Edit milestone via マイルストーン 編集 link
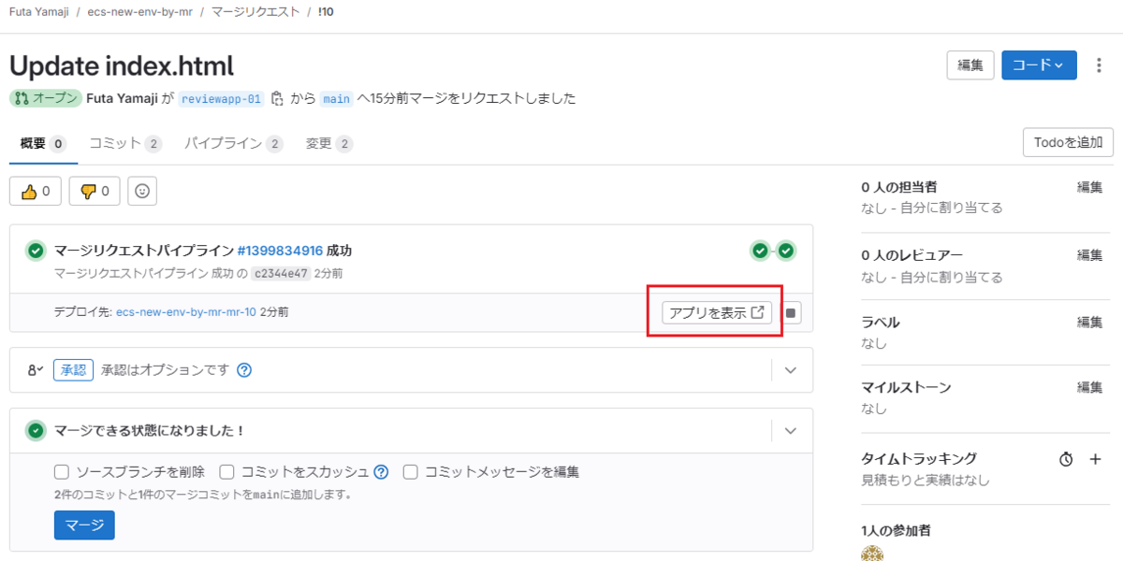 coord(1089,387)
